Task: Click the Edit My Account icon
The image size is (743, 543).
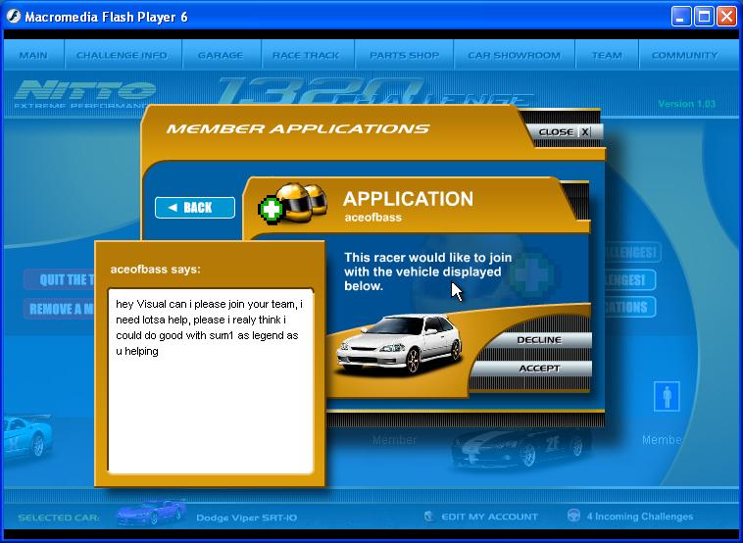Action: click(428, 516)
